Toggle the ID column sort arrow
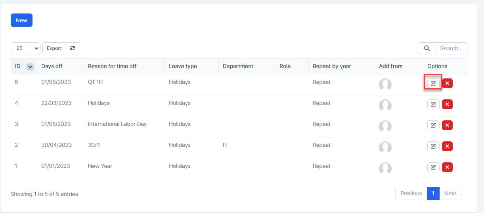 (x=30, y=67)
